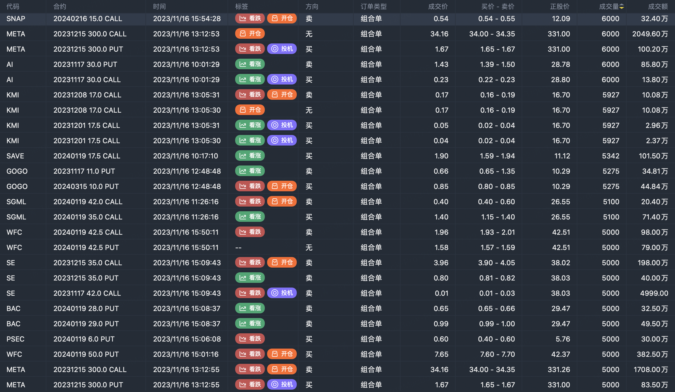This screenshot has width=675, height=392.
Task: Click the 看涨 tag in the SAVE row
Action: pyautogui.click(x=250, y=156)
